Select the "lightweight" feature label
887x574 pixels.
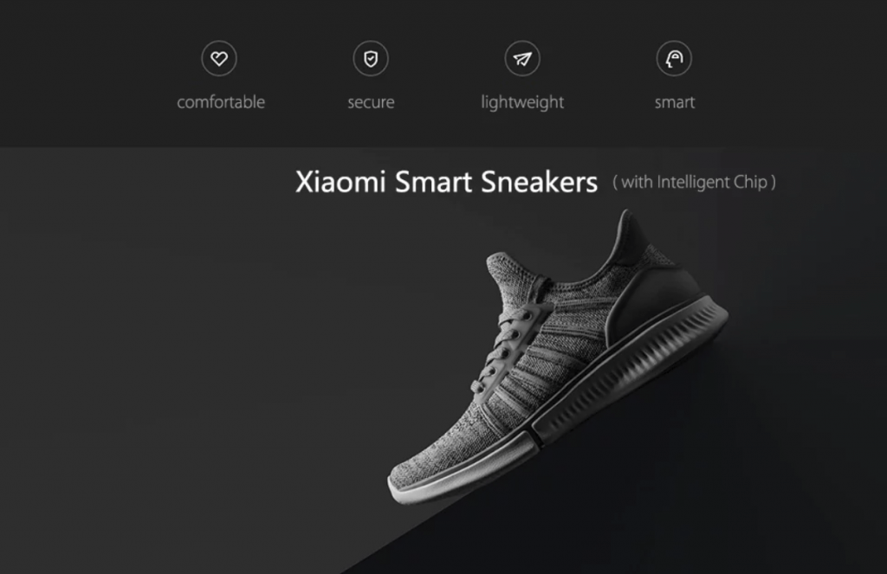coord(522,102)
